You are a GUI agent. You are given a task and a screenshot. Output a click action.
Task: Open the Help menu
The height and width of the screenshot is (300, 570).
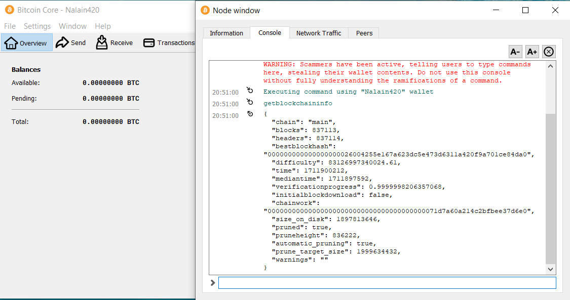pos(103,26)
